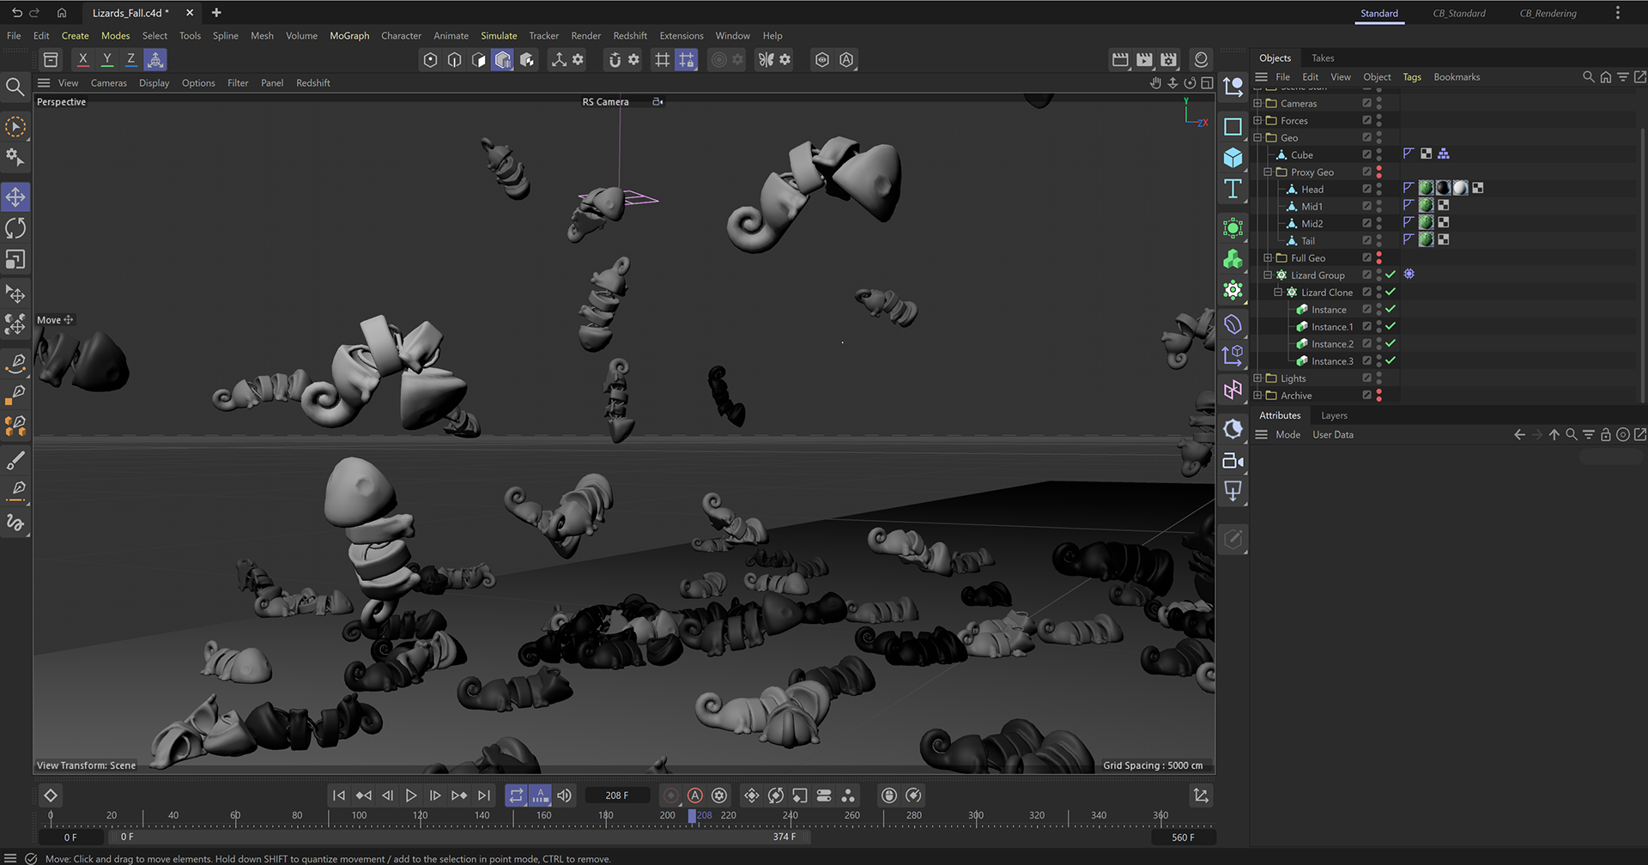
Task: Select the Rotate tool in the left toolbar
Action: [x=15, y=228]
